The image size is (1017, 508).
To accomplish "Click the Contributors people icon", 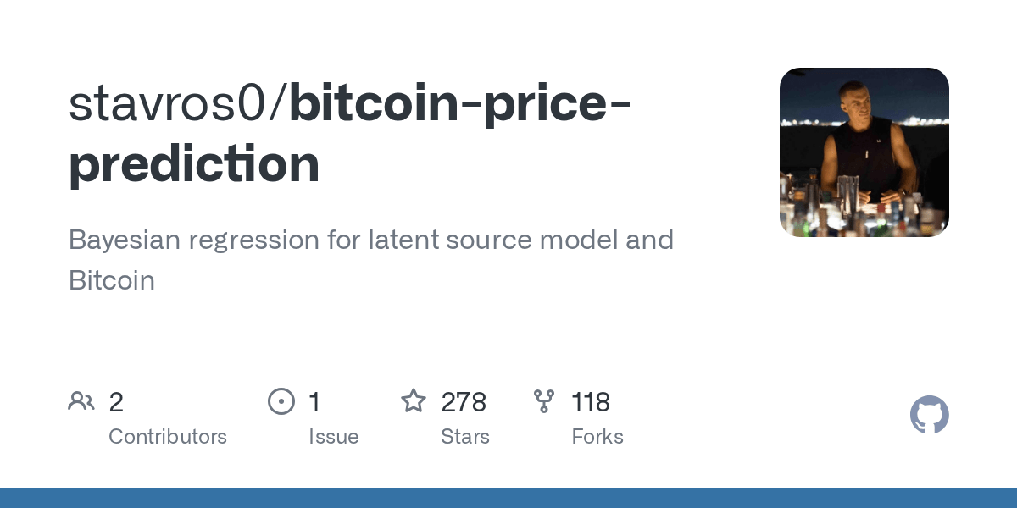I will click(x=81, y=401).
